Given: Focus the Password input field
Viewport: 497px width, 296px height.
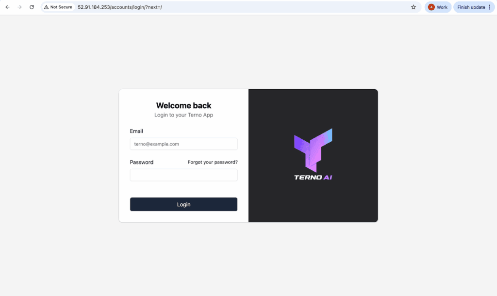Looking at the screenshot, I should [183, 175].
